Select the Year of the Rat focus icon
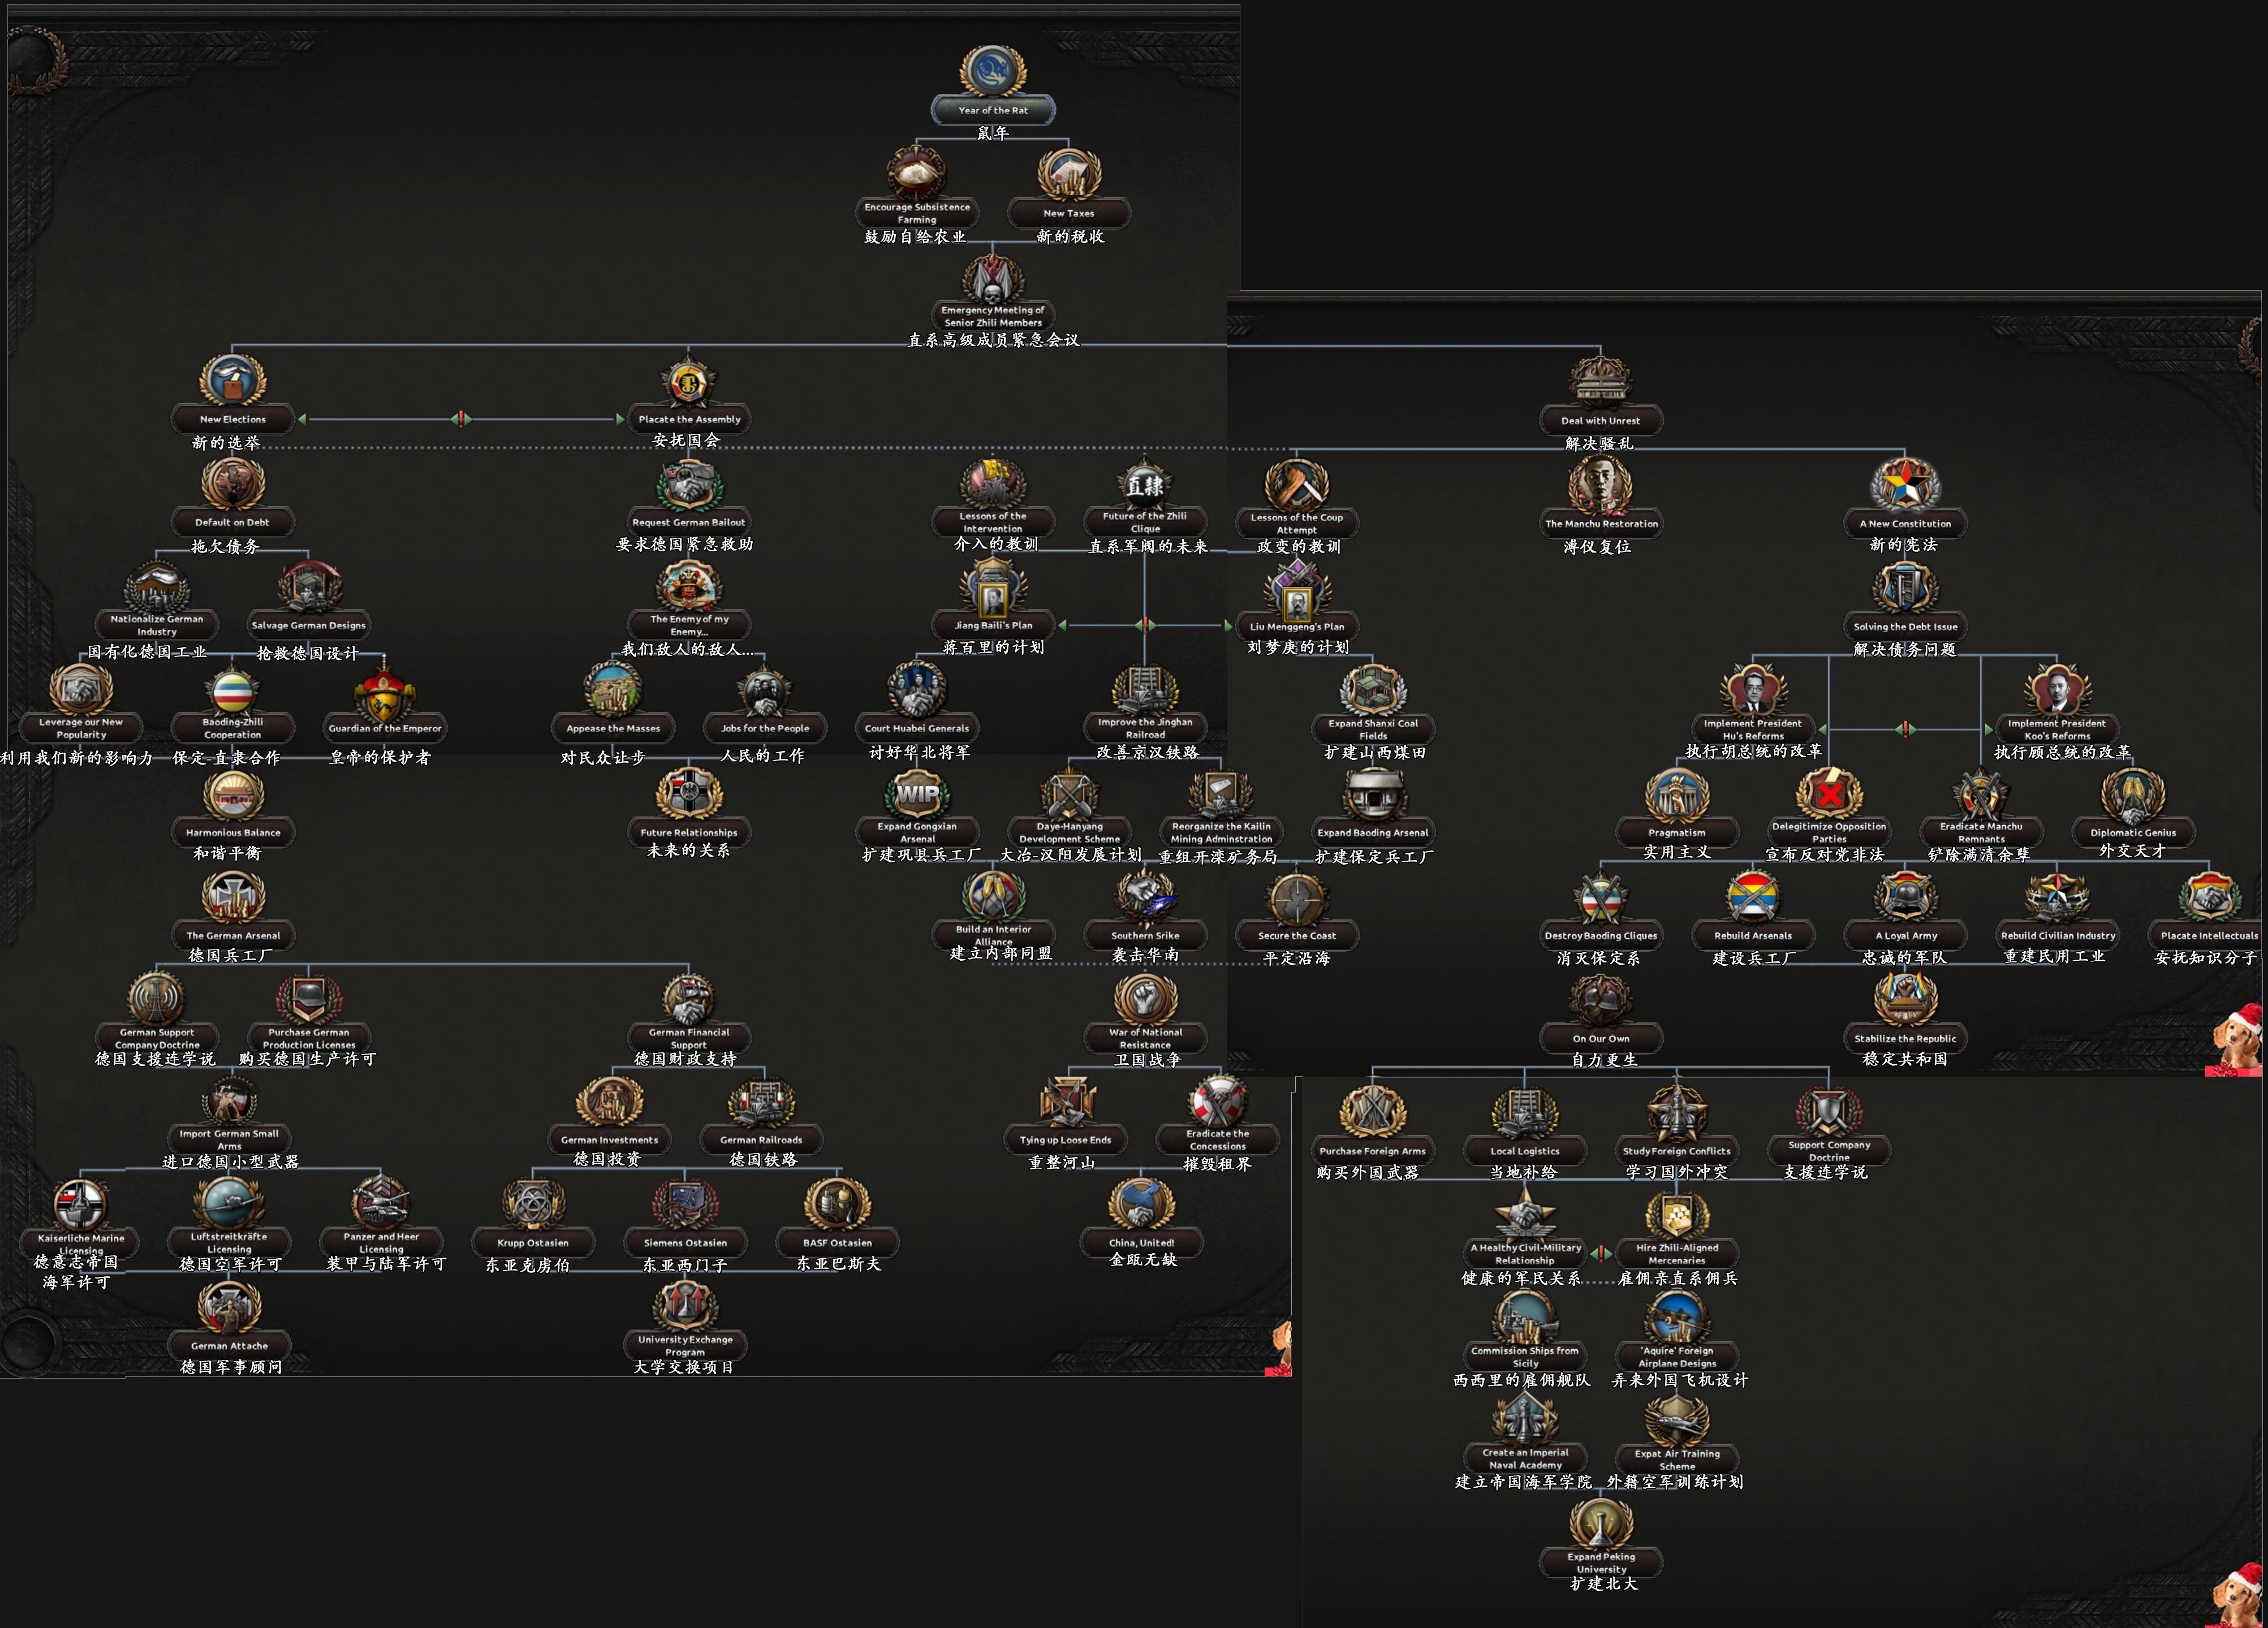Image resolution: width=2268 pixels, height=1628 pixels. tap(993, 71)
